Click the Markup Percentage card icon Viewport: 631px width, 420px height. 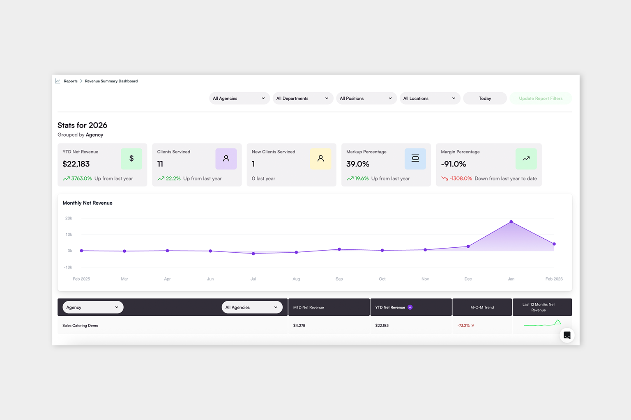pyautogui.click(x=415, y=159)
